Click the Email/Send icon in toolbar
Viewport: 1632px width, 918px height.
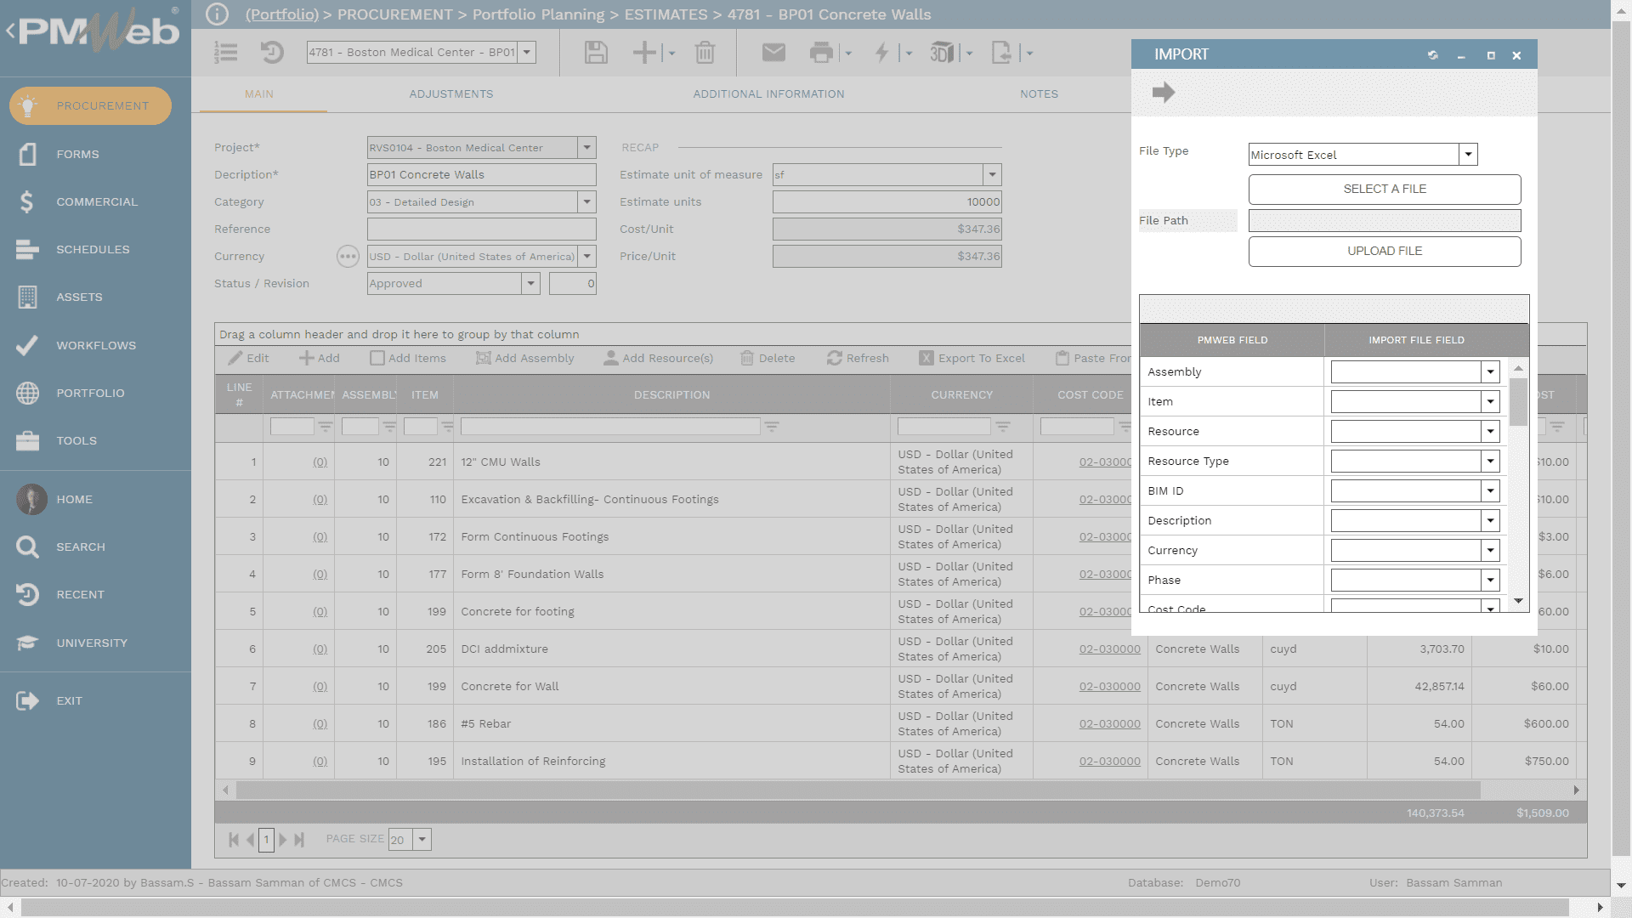pyautogui.click(x=773, y=52)
